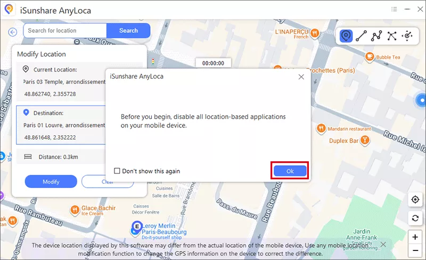Viewport: 426px width, 260px height.
Task: Open the menu list icon in title bar
Action: coord(394,9)
